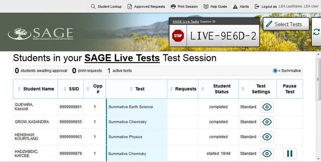Image resolution: width=321 pixels, height=162 pixels.
Task: View test settings for Kassidi Guevara
Action: tap(267, 107)
